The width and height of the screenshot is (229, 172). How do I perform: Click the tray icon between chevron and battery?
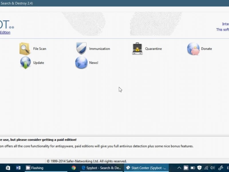(x=186, y=168)
